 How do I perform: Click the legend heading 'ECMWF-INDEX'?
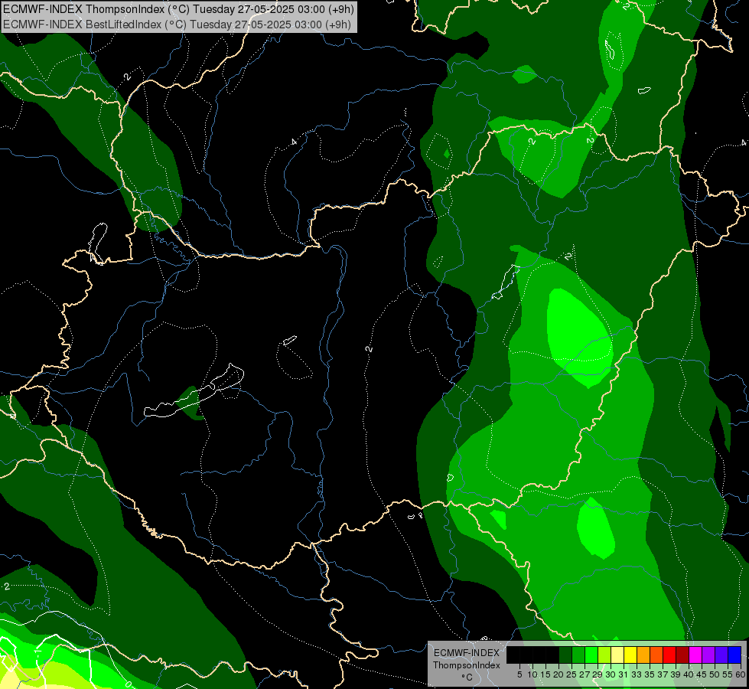coord(467,653)
